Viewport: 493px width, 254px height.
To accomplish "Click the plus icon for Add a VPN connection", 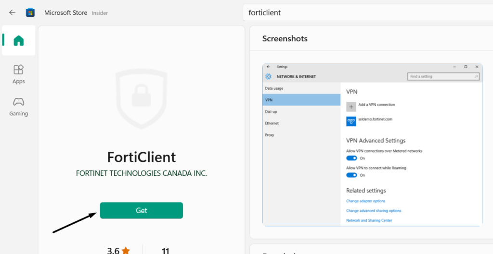I will [x=351, y=107].
